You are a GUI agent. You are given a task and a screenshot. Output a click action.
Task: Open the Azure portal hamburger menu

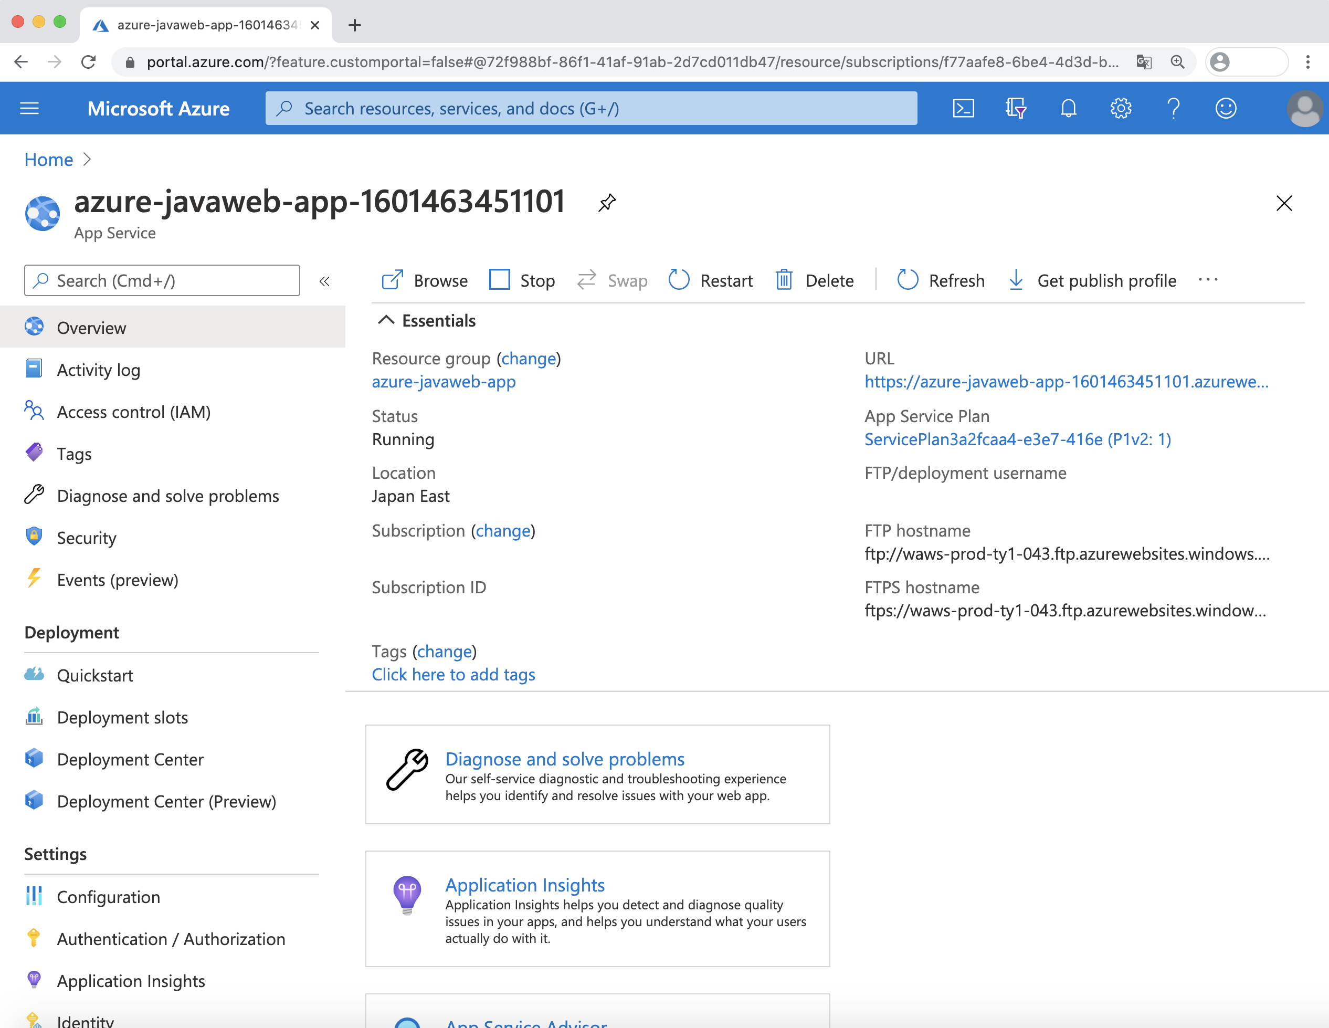(29, 108)
